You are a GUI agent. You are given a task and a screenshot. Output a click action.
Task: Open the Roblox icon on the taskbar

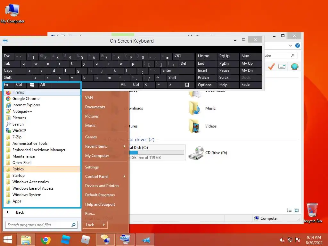point(85,240)
